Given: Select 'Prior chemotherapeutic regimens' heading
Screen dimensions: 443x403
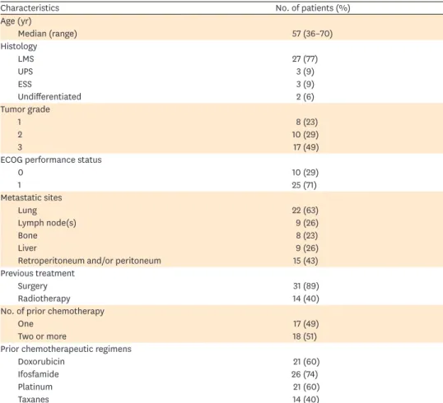Looking at the screenshot, I should [66, 349].
